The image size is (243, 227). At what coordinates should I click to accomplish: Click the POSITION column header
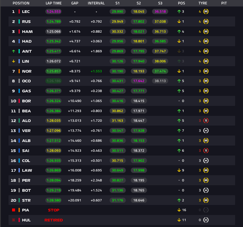(21, 3)
